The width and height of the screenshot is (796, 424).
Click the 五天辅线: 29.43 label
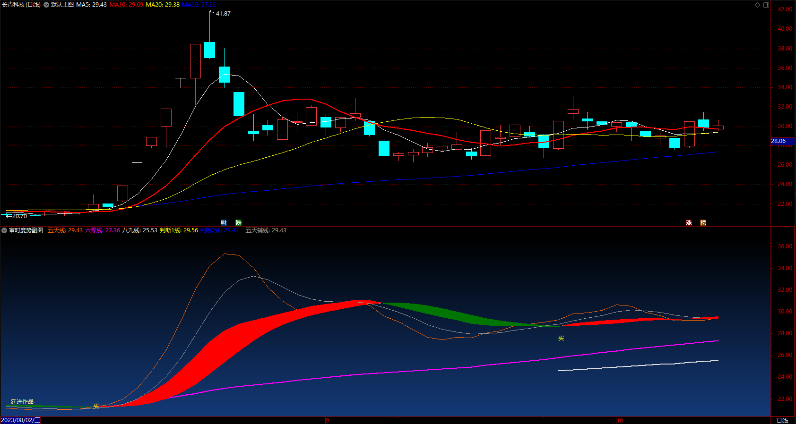coord(266,230)
